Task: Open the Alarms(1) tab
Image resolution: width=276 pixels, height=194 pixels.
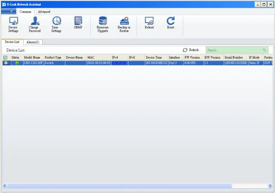Action: (33, 42)
